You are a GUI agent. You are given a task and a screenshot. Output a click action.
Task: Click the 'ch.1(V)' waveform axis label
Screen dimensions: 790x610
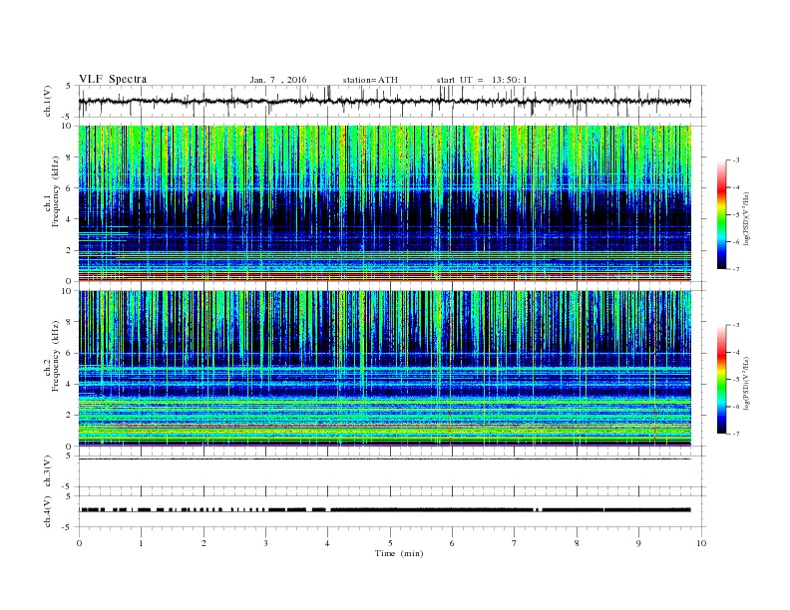tap(48, 102)
